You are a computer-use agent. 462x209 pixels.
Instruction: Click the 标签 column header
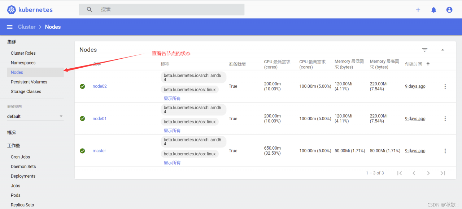tap(165, 64)
